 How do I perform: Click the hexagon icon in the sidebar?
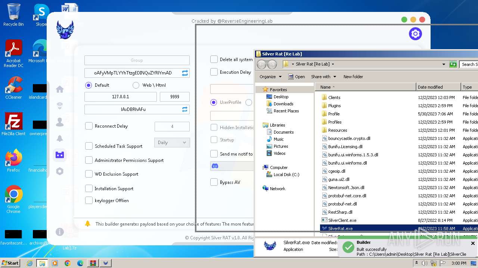60,171
